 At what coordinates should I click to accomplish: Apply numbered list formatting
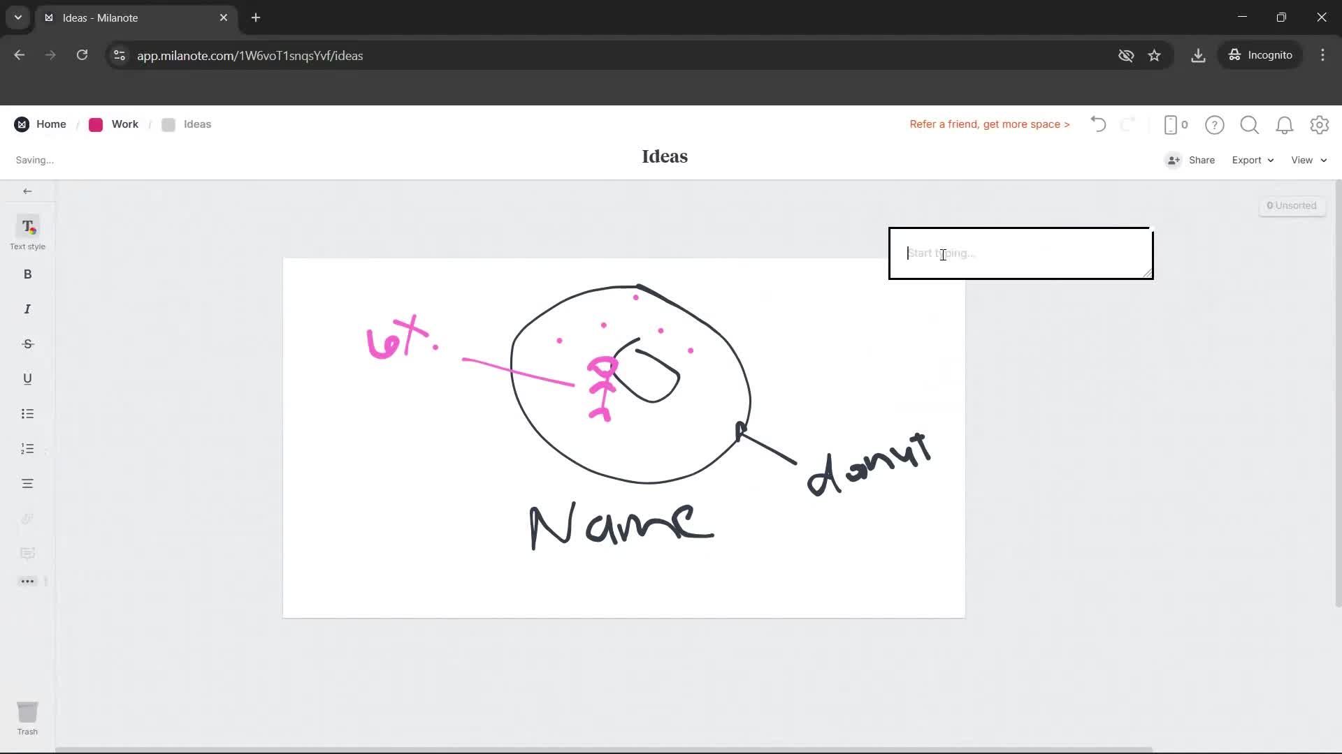(x=27, y=448)
